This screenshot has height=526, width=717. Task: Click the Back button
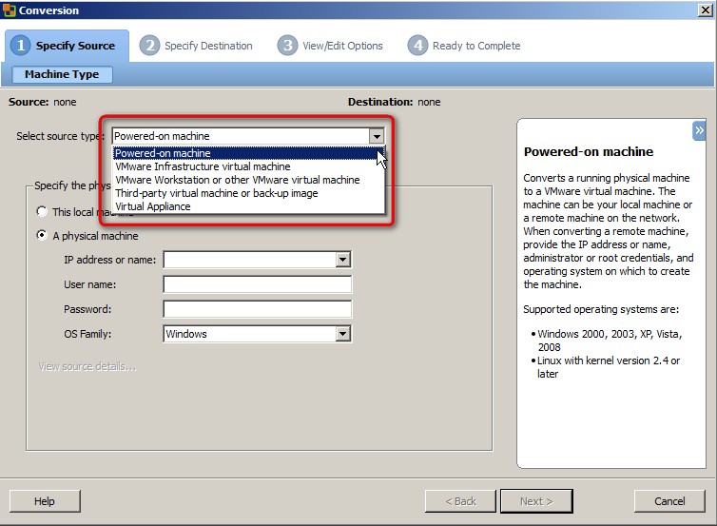click(x=460, y=501)
